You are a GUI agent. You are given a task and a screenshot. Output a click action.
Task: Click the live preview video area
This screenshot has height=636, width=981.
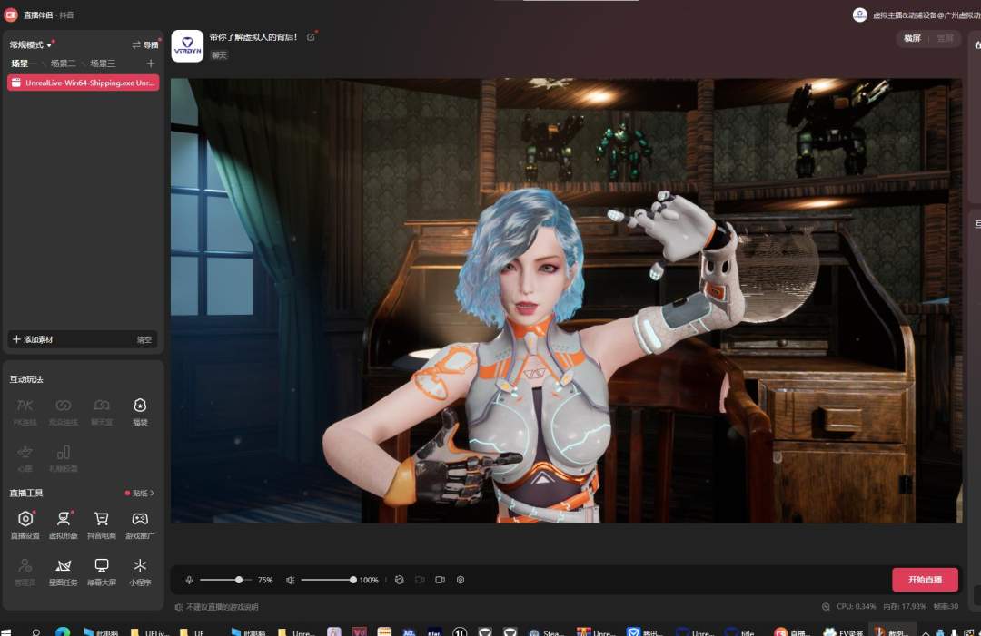566,300
